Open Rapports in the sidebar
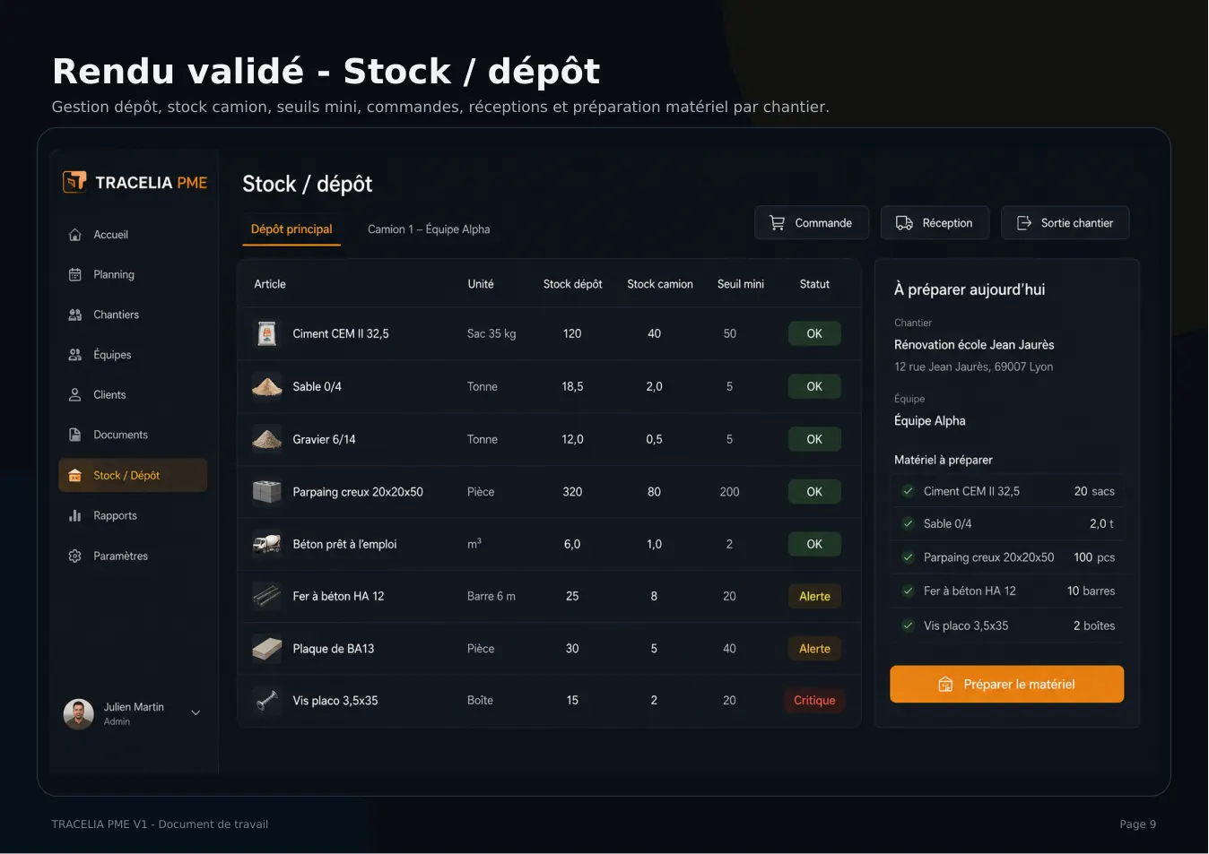 pos(133,516)
